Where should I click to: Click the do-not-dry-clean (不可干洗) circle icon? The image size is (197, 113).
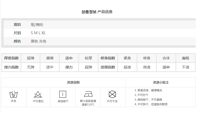[112, 94]
